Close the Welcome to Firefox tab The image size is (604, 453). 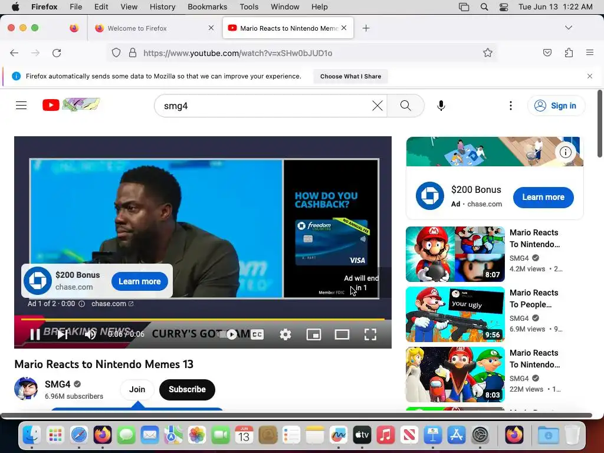point(211,28)
